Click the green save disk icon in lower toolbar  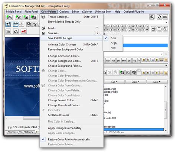point(122,73)
